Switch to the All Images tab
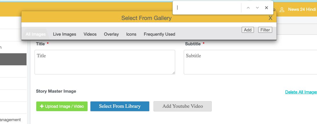The height and width of the screenshot is (124, 317). [36, 34]
